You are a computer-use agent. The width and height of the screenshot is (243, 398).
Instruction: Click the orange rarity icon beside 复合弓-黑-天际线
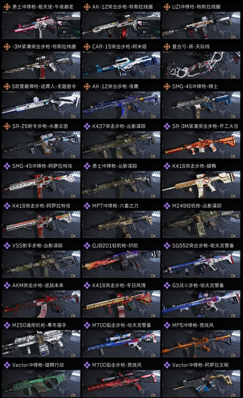point(167,47)
